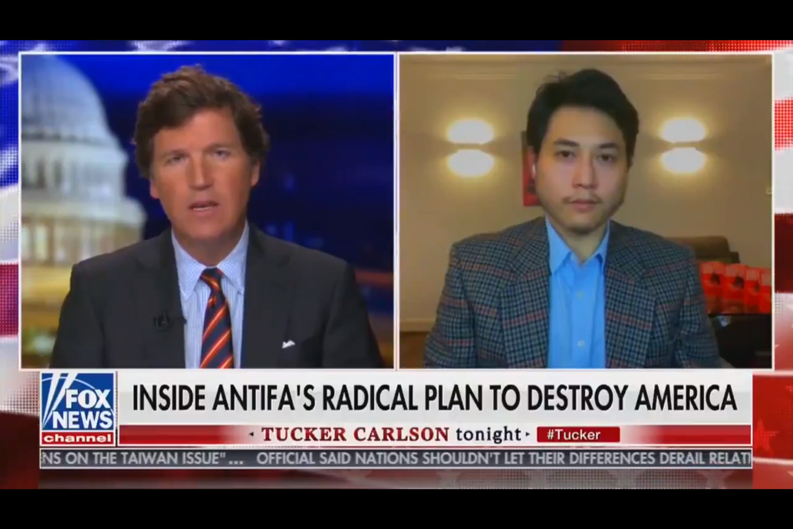Click the Fox News channel logo
Viewport: 793px width, 529px height.
tap(78, 409)
